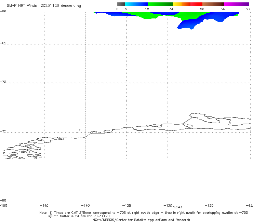Select the gray segment of the color bar

(x=121, y=4)
